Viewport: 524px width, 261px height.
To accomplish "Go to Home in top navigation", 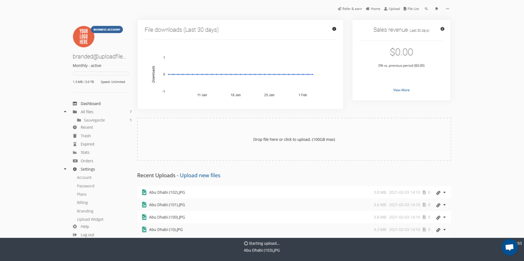I will [373, 9].
